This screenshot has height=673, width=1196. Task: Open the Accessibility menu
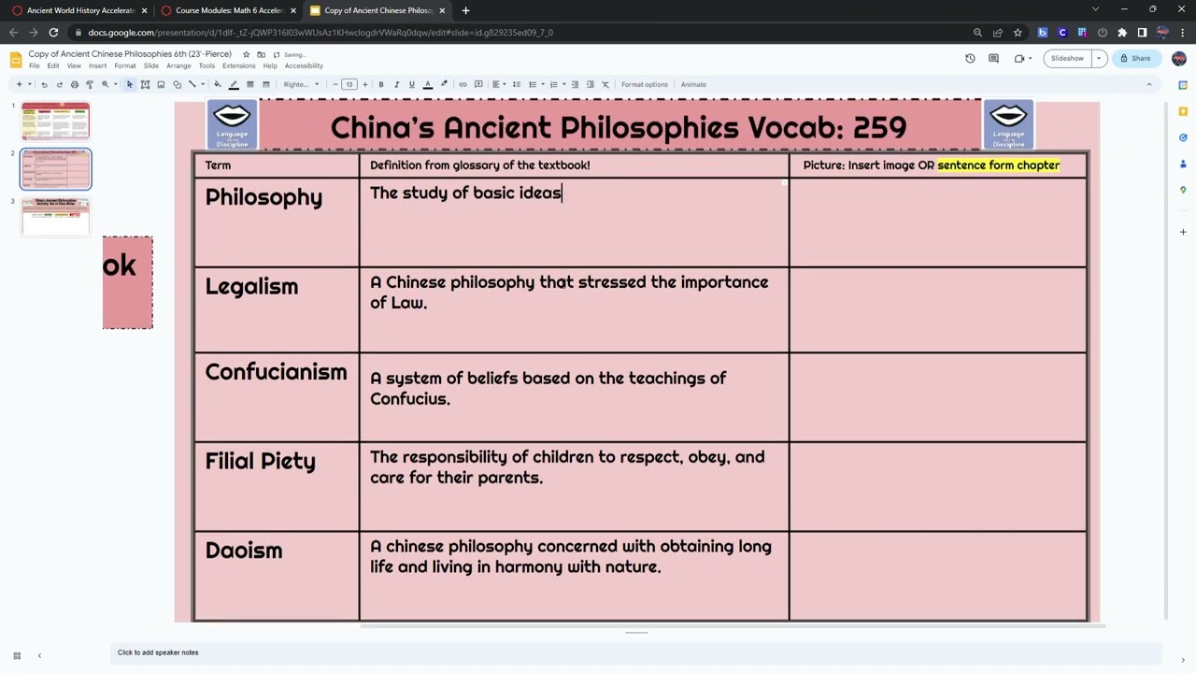tap(304, 65)
